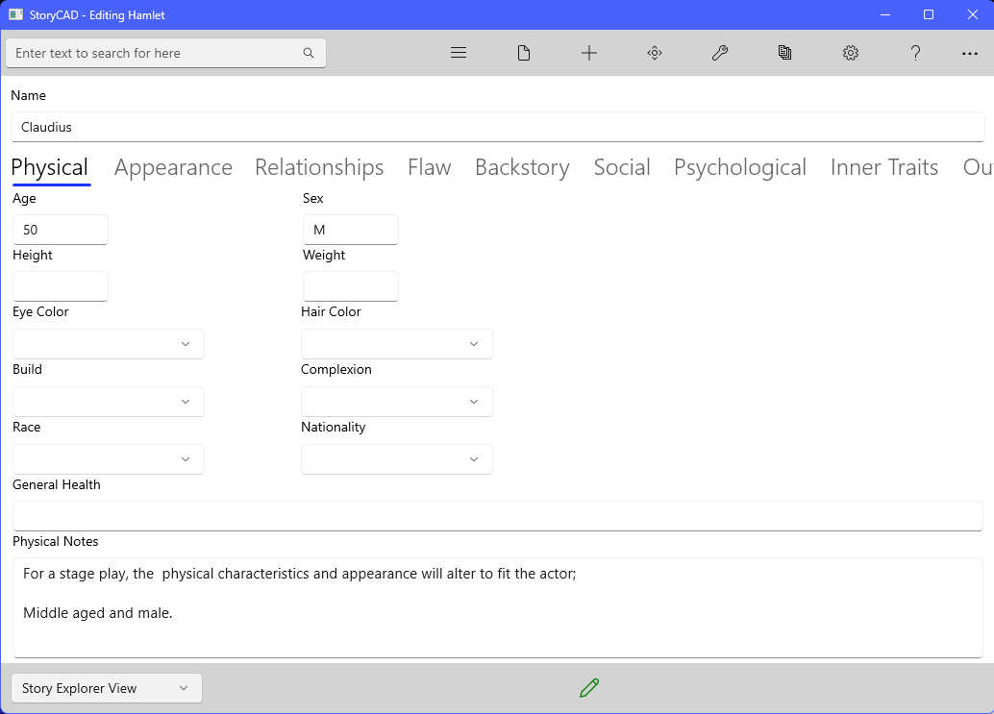This screenshot has height=714, width=994.
Task: Open the question mark Help icon
Action: [915, 53]
